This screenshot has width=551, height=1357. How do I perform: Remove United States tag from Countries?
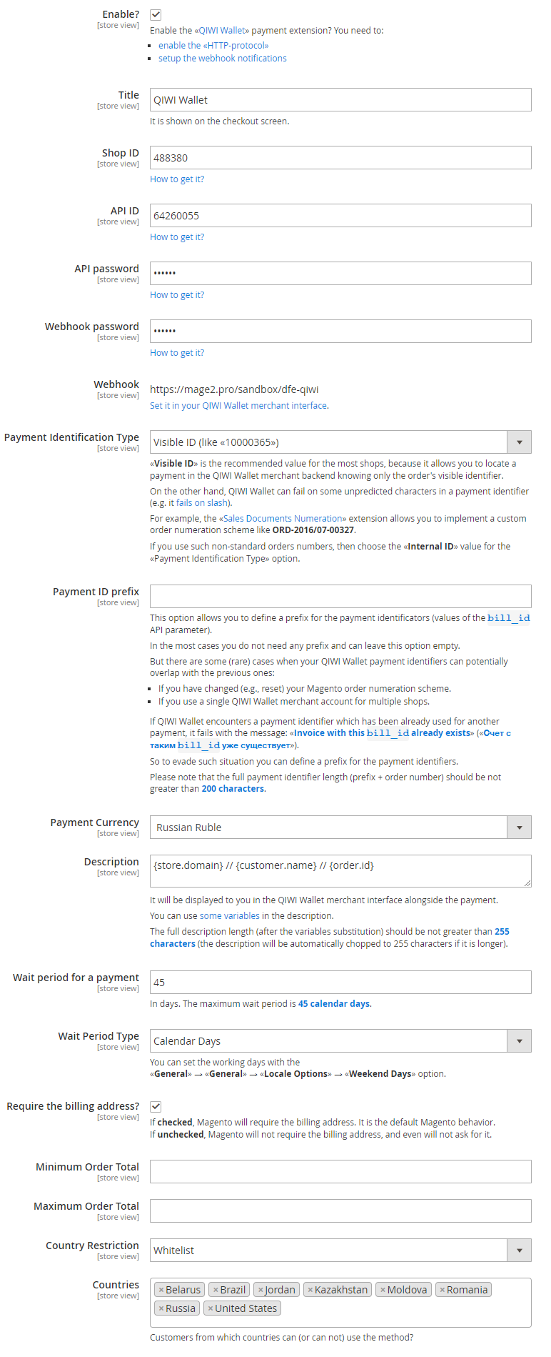coord(211,1308)
